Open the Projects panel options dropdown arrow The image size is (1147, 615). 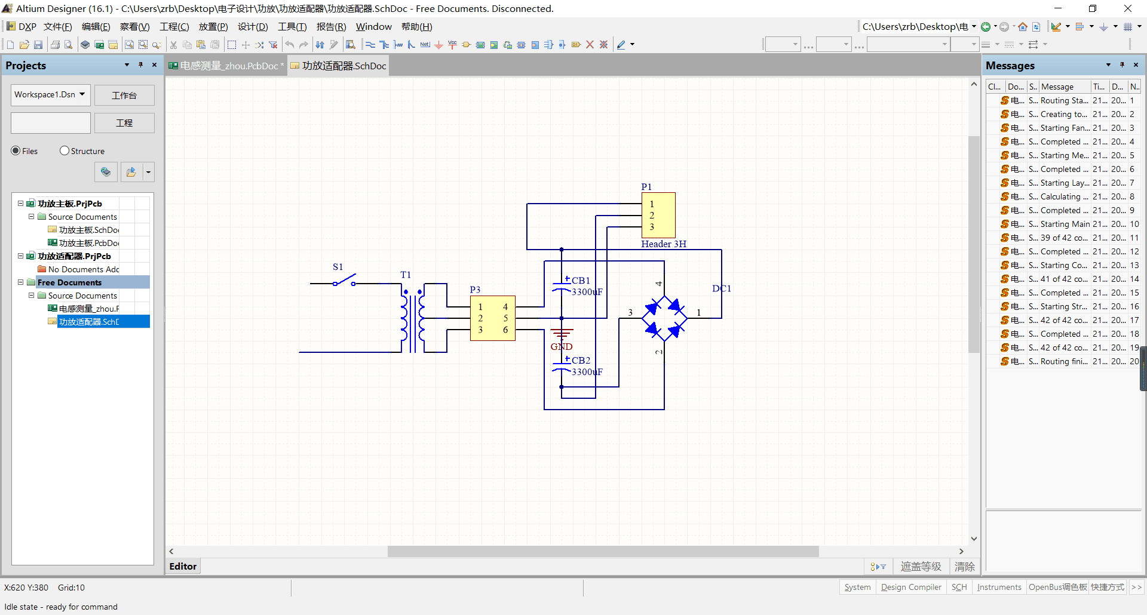tap(127, 65)
